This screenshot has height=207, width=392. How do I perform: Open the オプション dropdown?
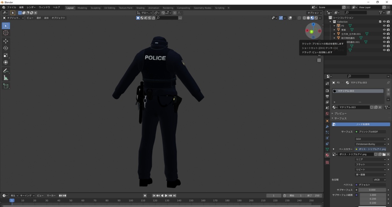[315, 13]
